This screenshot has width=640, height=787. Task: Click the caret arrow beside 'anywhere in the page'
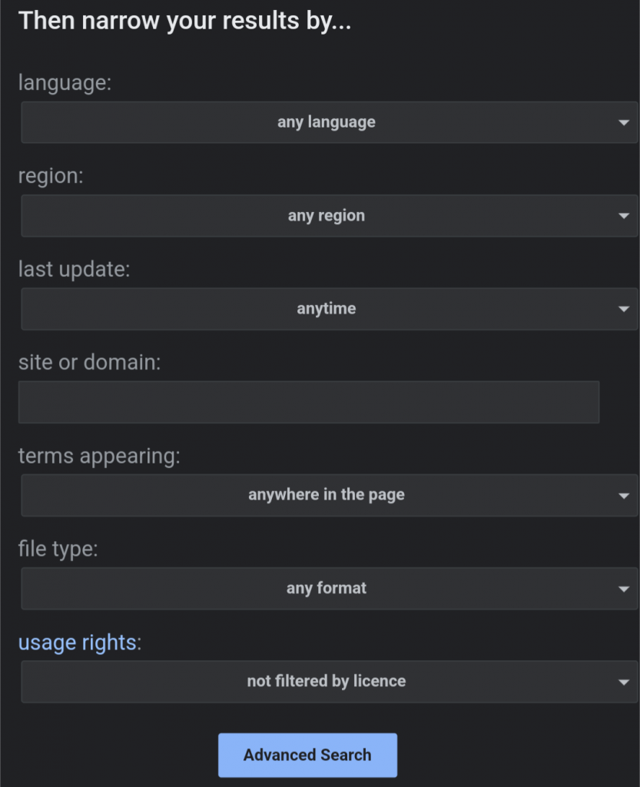(x=623, y=496)
